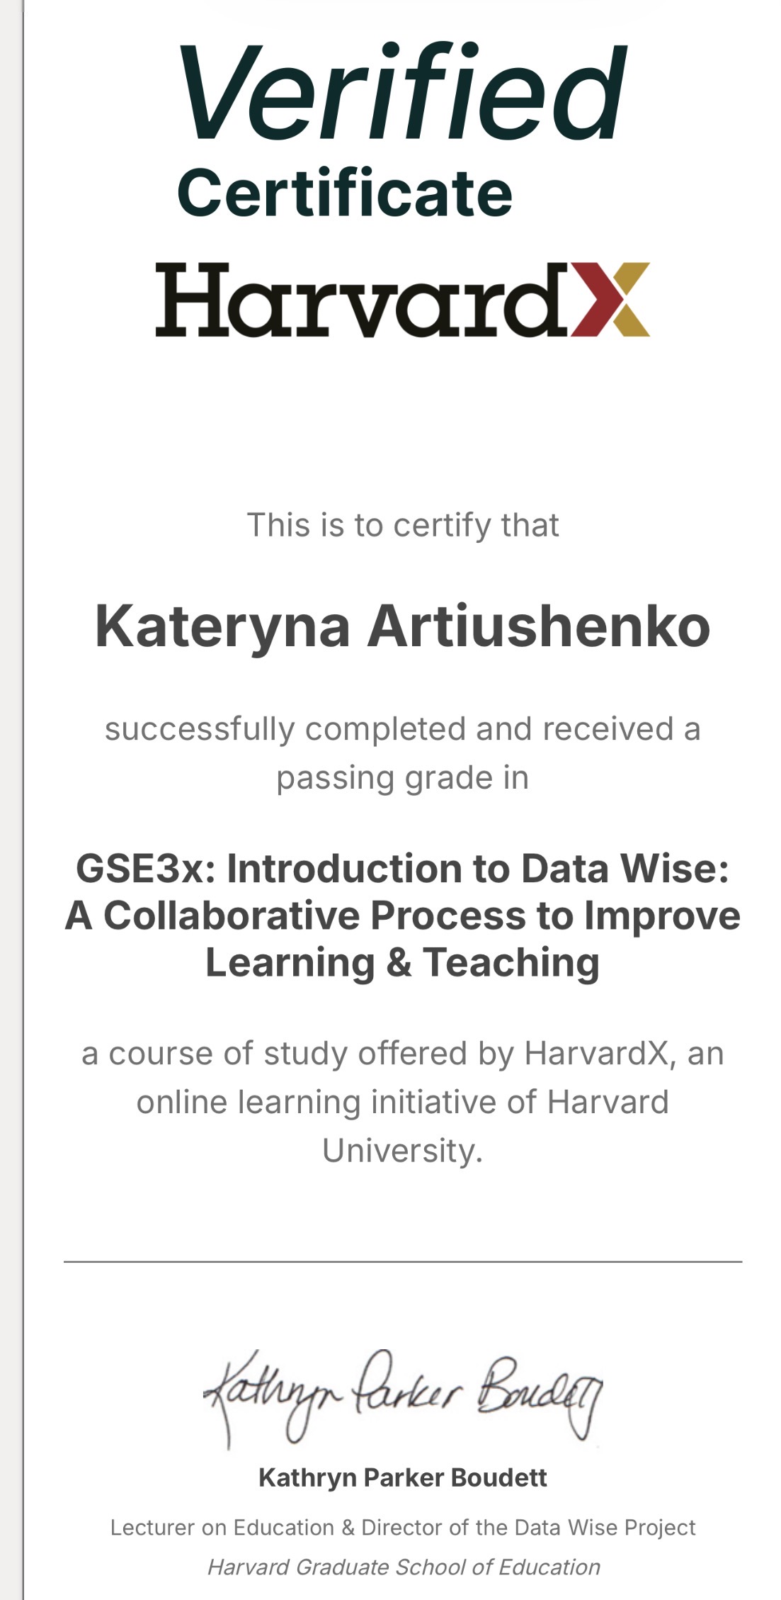Click the "successfully completed and received a" line
The height and width of the screenshot is (1600, 781).
pos(402,729)
